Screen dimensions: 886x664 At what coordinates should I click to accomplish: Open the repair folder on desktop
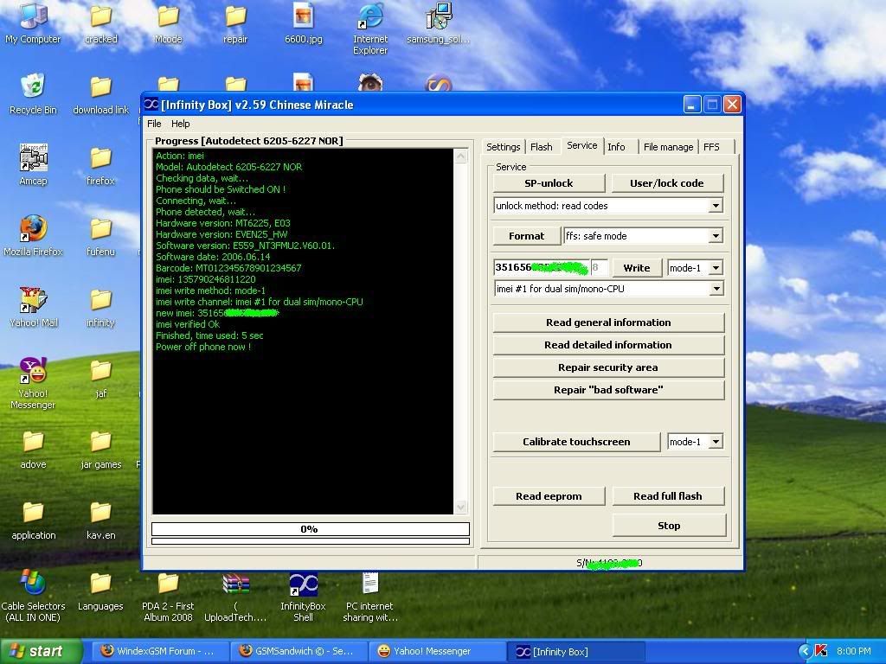click(235, 22)
